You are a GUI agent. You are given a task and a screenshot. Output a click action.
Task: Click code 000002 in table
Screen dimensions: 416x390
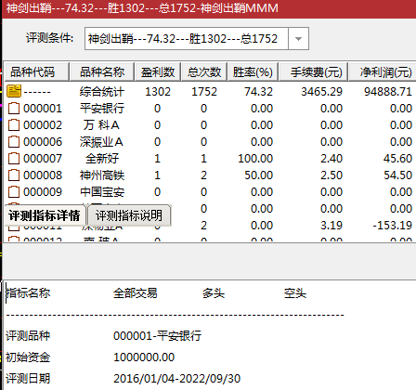(43, 125)
